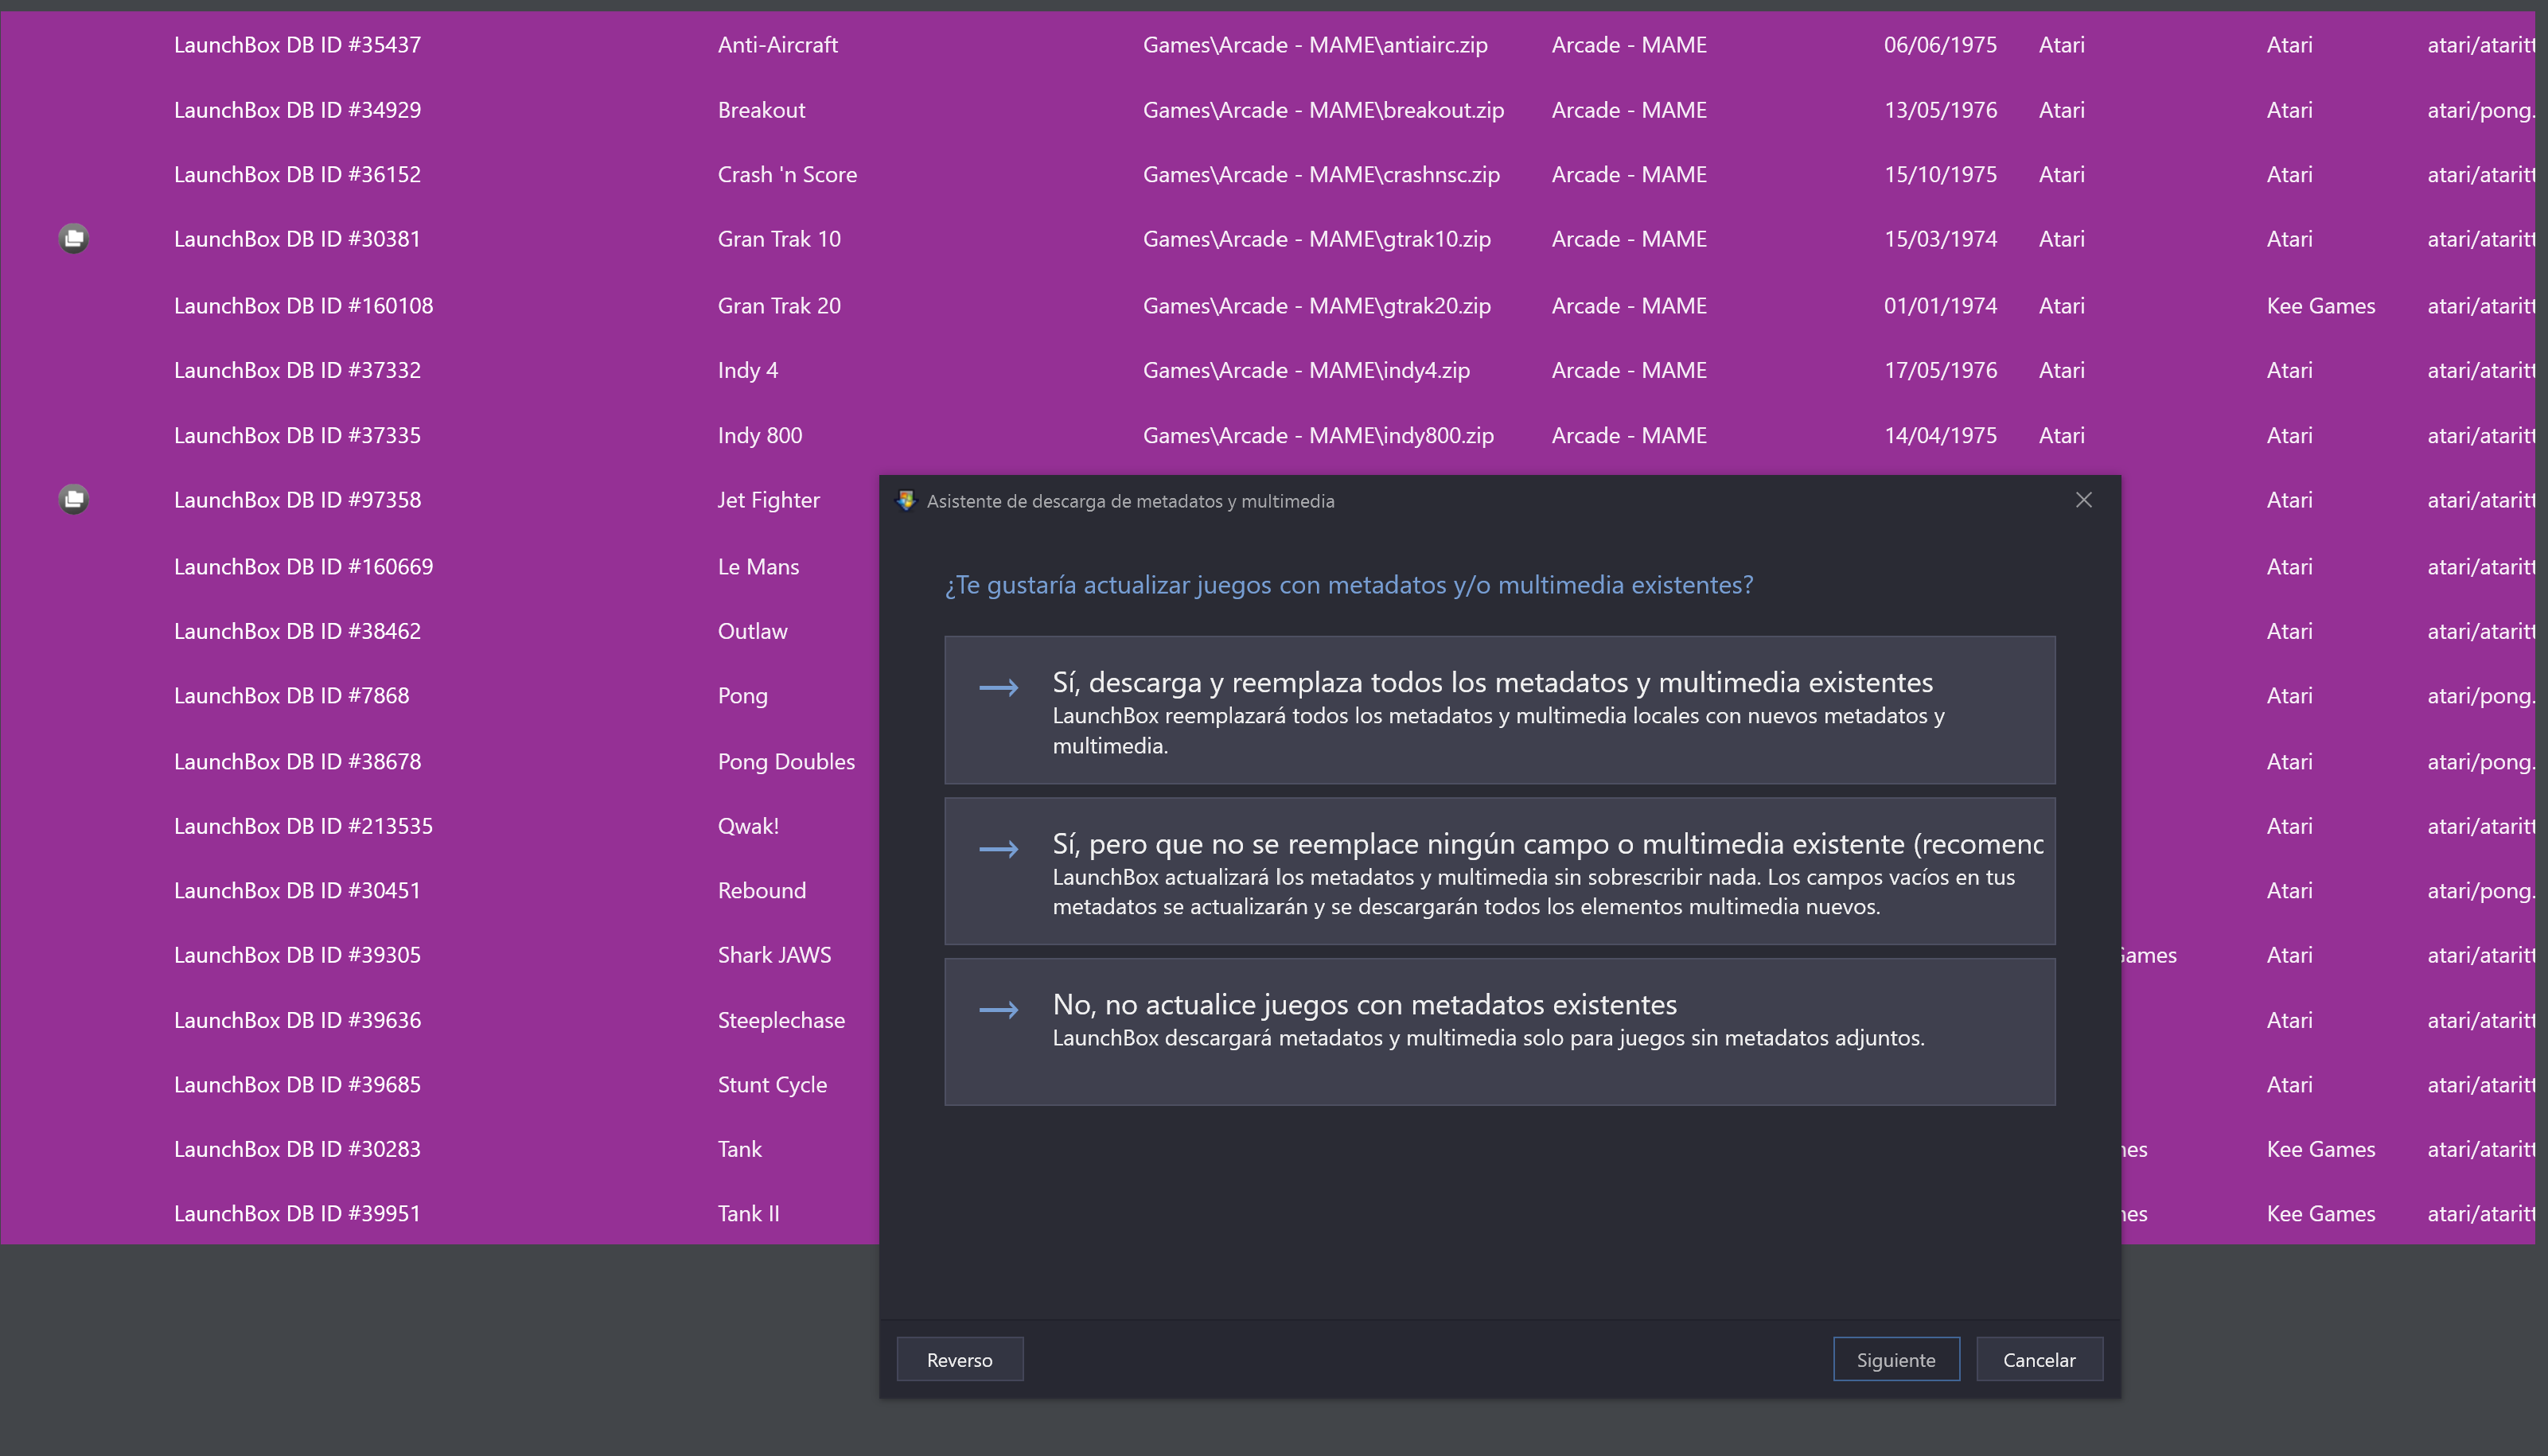Click the arrow icon of the recommended option
Screen dimensions: 2548x1456
998,849
